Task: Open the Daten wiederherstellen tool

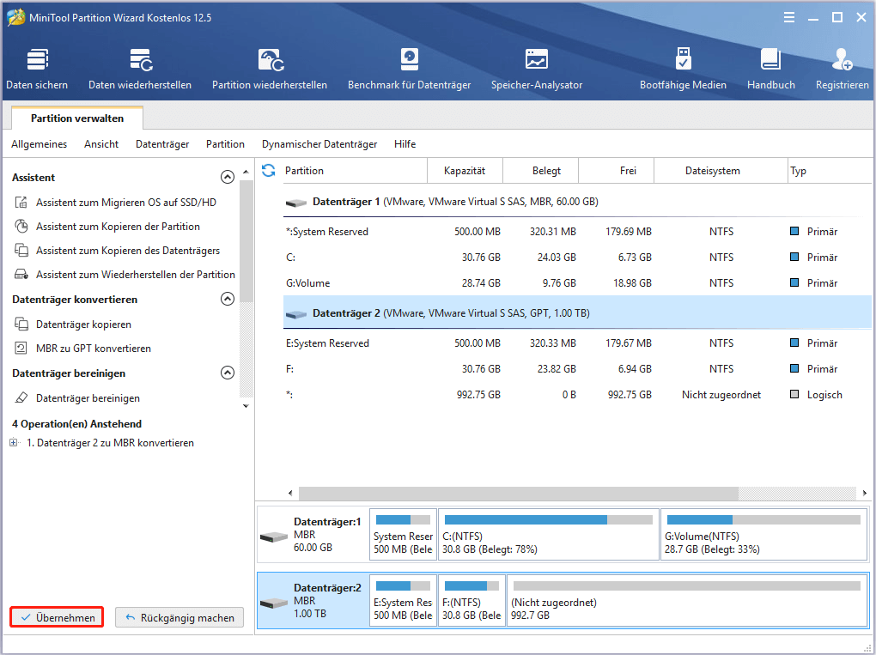Action: (140, 70)
